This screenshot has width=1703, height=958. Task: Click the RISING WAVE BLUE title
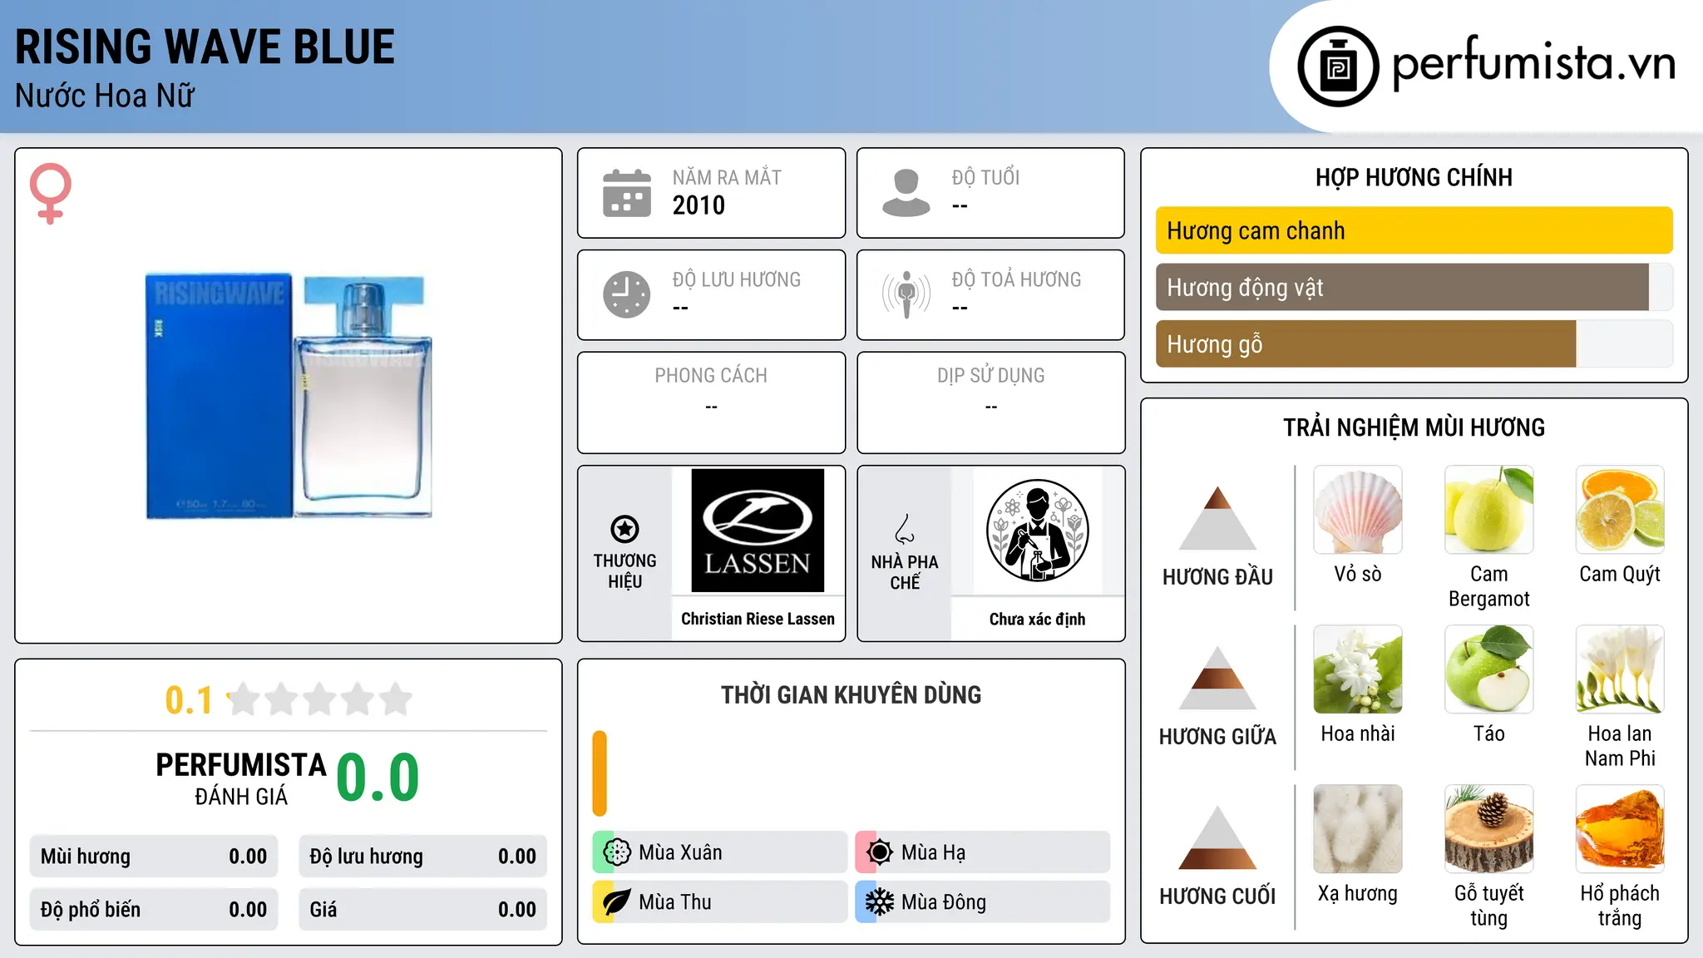(205, 47)
